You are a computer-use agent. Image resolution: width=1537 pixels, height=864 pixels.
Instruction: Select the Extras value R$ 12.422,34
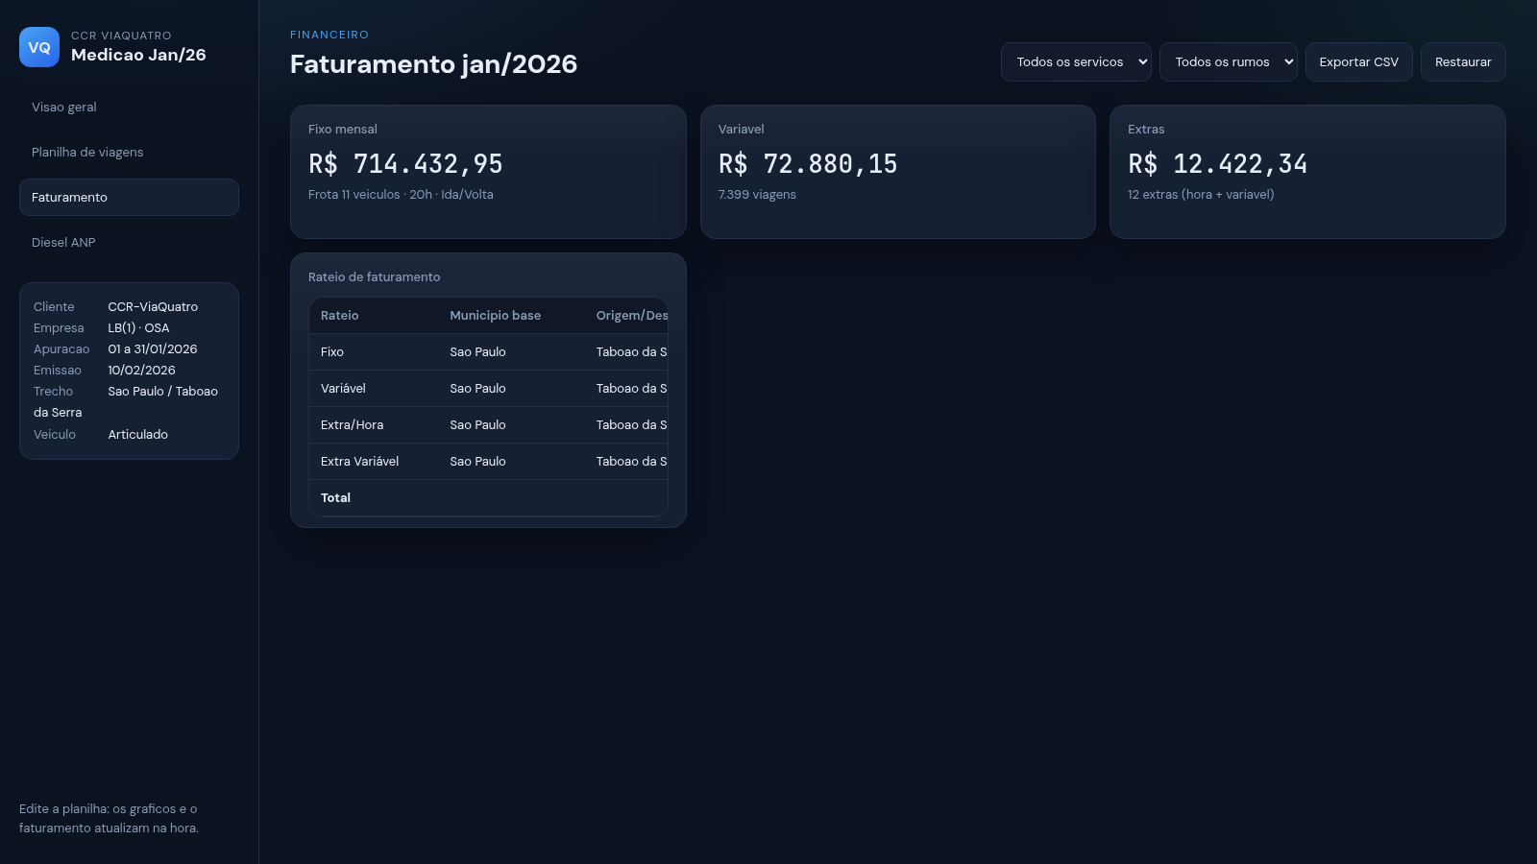click(x=1217, y=164)
